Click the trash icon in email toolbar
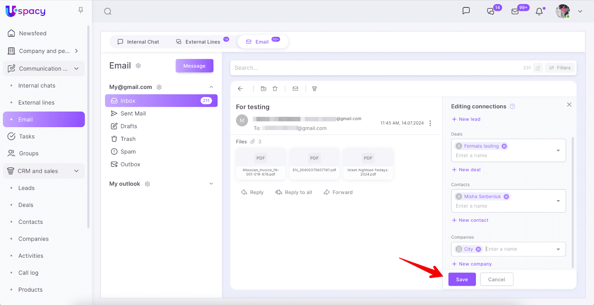The height and width of the screenshot is (305, 594). click(275, 89)
